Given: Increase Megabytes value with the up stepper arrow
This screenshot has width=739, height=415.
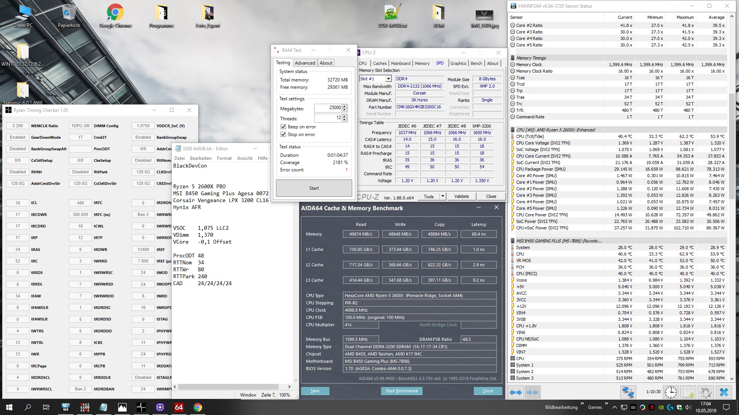Looking at the screenshot, I should pos(344,106).
